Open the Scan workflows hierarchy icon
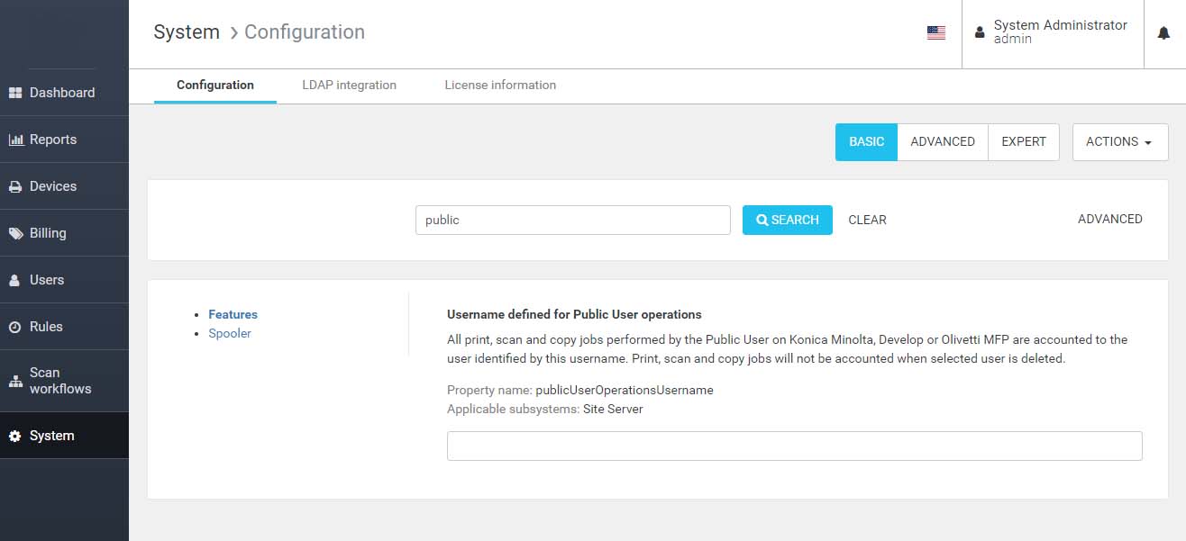The image size is (1186, 541). [x=15, y=381]
